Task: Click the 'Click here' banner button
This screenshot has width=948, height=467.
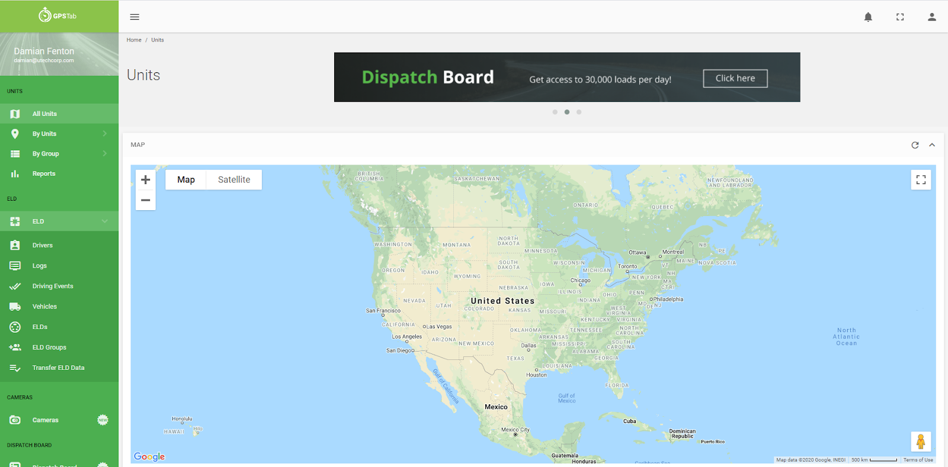Action: coord(735,78)
